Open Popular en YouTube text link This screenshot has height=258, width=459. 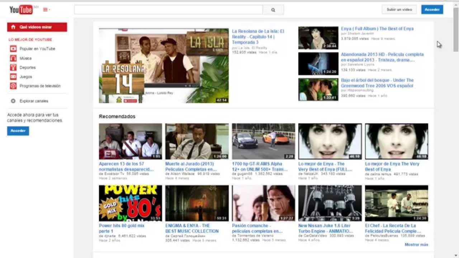point(37,49)
